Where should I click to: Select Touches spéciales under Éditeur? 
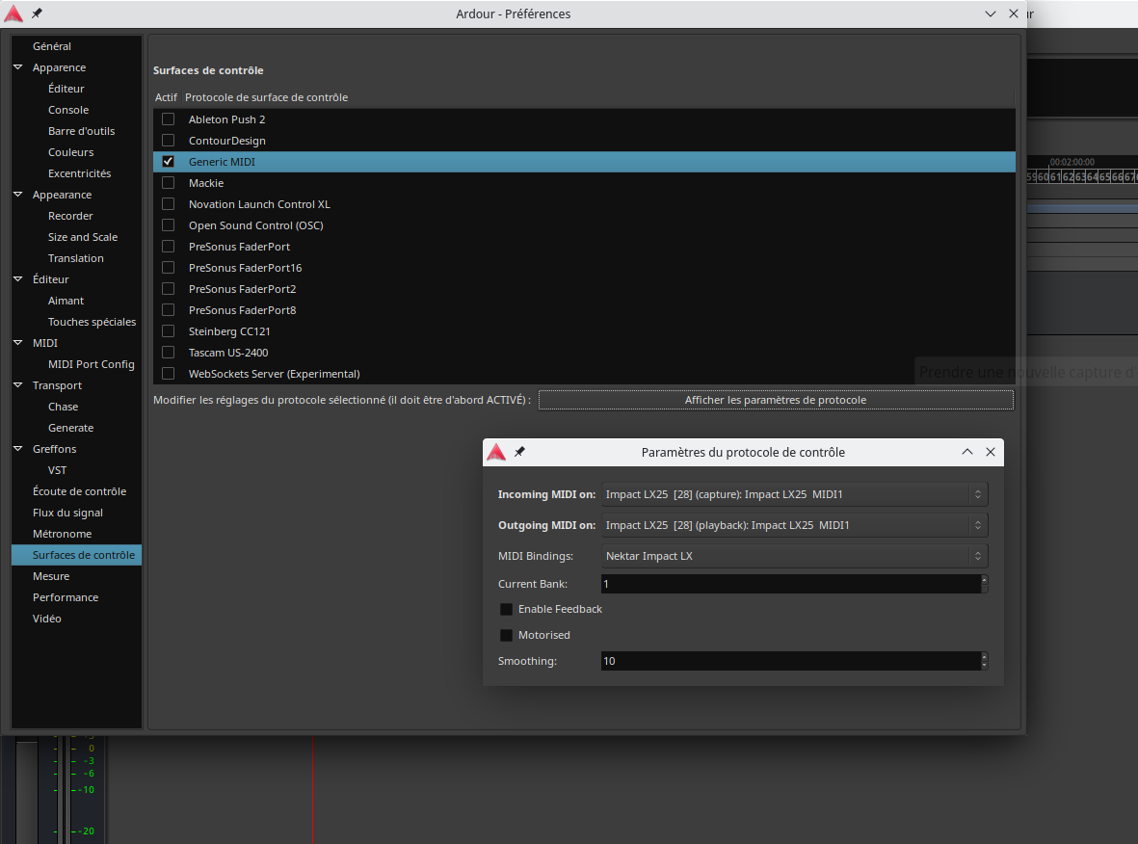pos(92,322)
